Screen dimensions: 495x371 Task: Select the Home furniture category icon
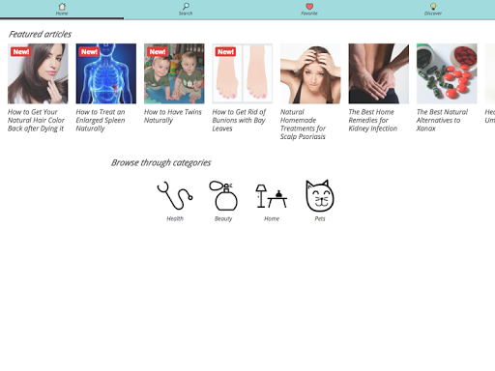pyautogui.click(x=272, y=196)
